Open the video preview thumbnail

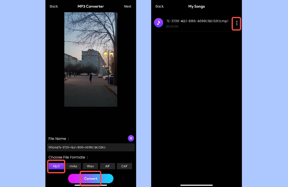pos(91,59)
